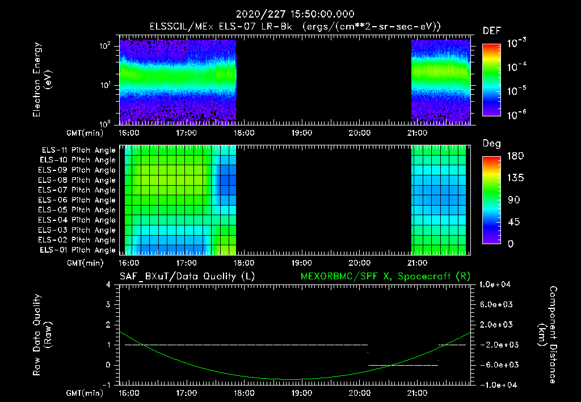The image size is (581, 402).
Task: Click the 45 degree scale value
Action: (513, 222)
